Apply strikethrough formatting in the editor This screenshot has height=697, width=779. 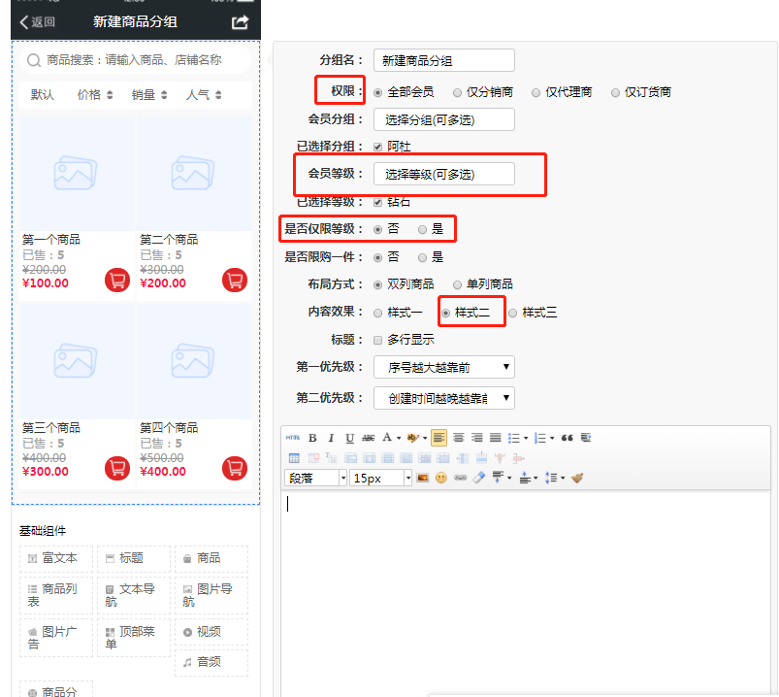368,437
